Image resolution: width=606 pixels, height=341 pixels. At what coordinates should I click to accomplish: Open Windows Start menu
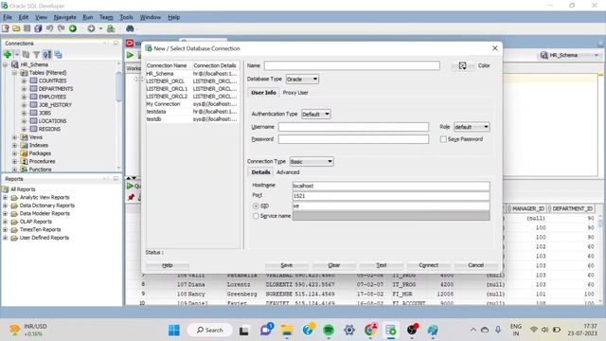pos(174,330)
